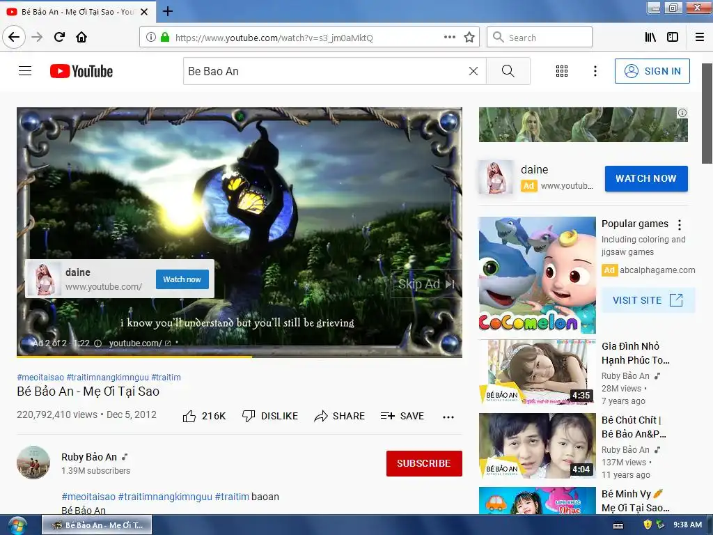The image size is (713, 535).
Task: Show site information via the address bar info icon
Action: [151, 38]
